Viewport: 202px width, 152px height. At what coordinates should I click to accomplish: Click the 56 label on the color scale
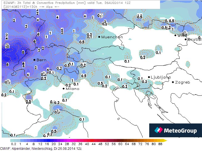(x=114, y=144)
